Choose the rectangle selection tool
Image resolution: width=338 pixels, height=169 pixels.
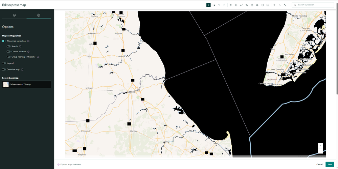[214, 5]
